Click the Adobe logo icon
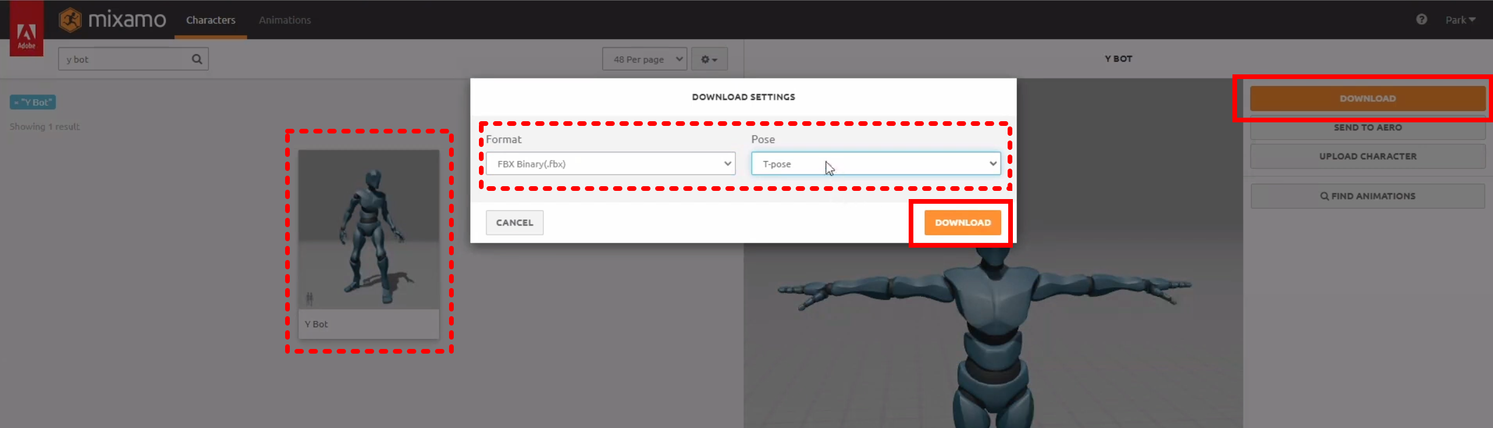The image size is (1493, 428). pyautogui.click(x=26, y=29)
